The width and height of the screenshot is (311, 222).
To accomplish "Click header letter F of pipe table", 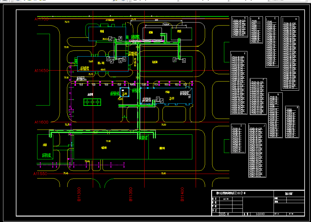I will tap(263, 80).
